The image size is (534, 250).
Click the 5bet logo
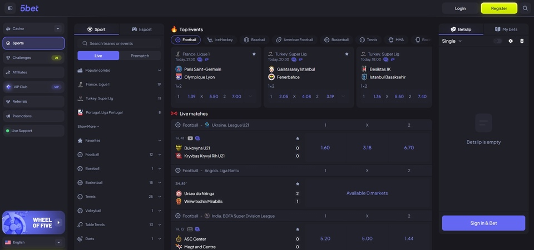29,8
